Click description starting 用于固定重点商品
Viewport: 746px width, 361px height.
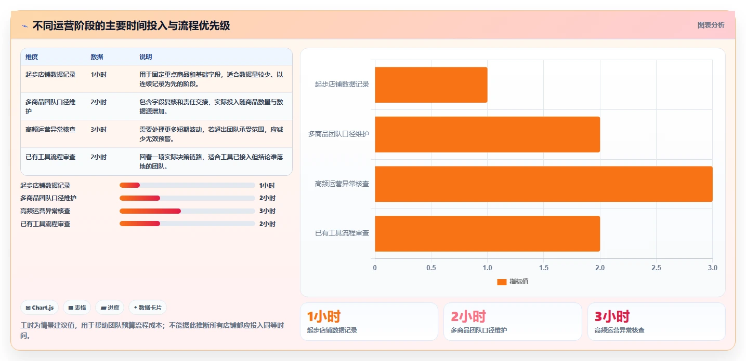point(212,79)
